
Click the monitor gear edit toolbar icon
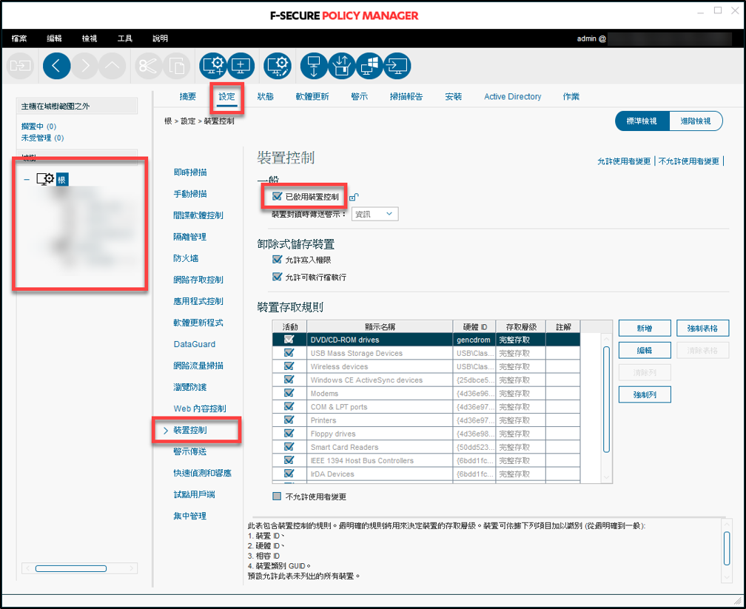(x=278, y=67)
